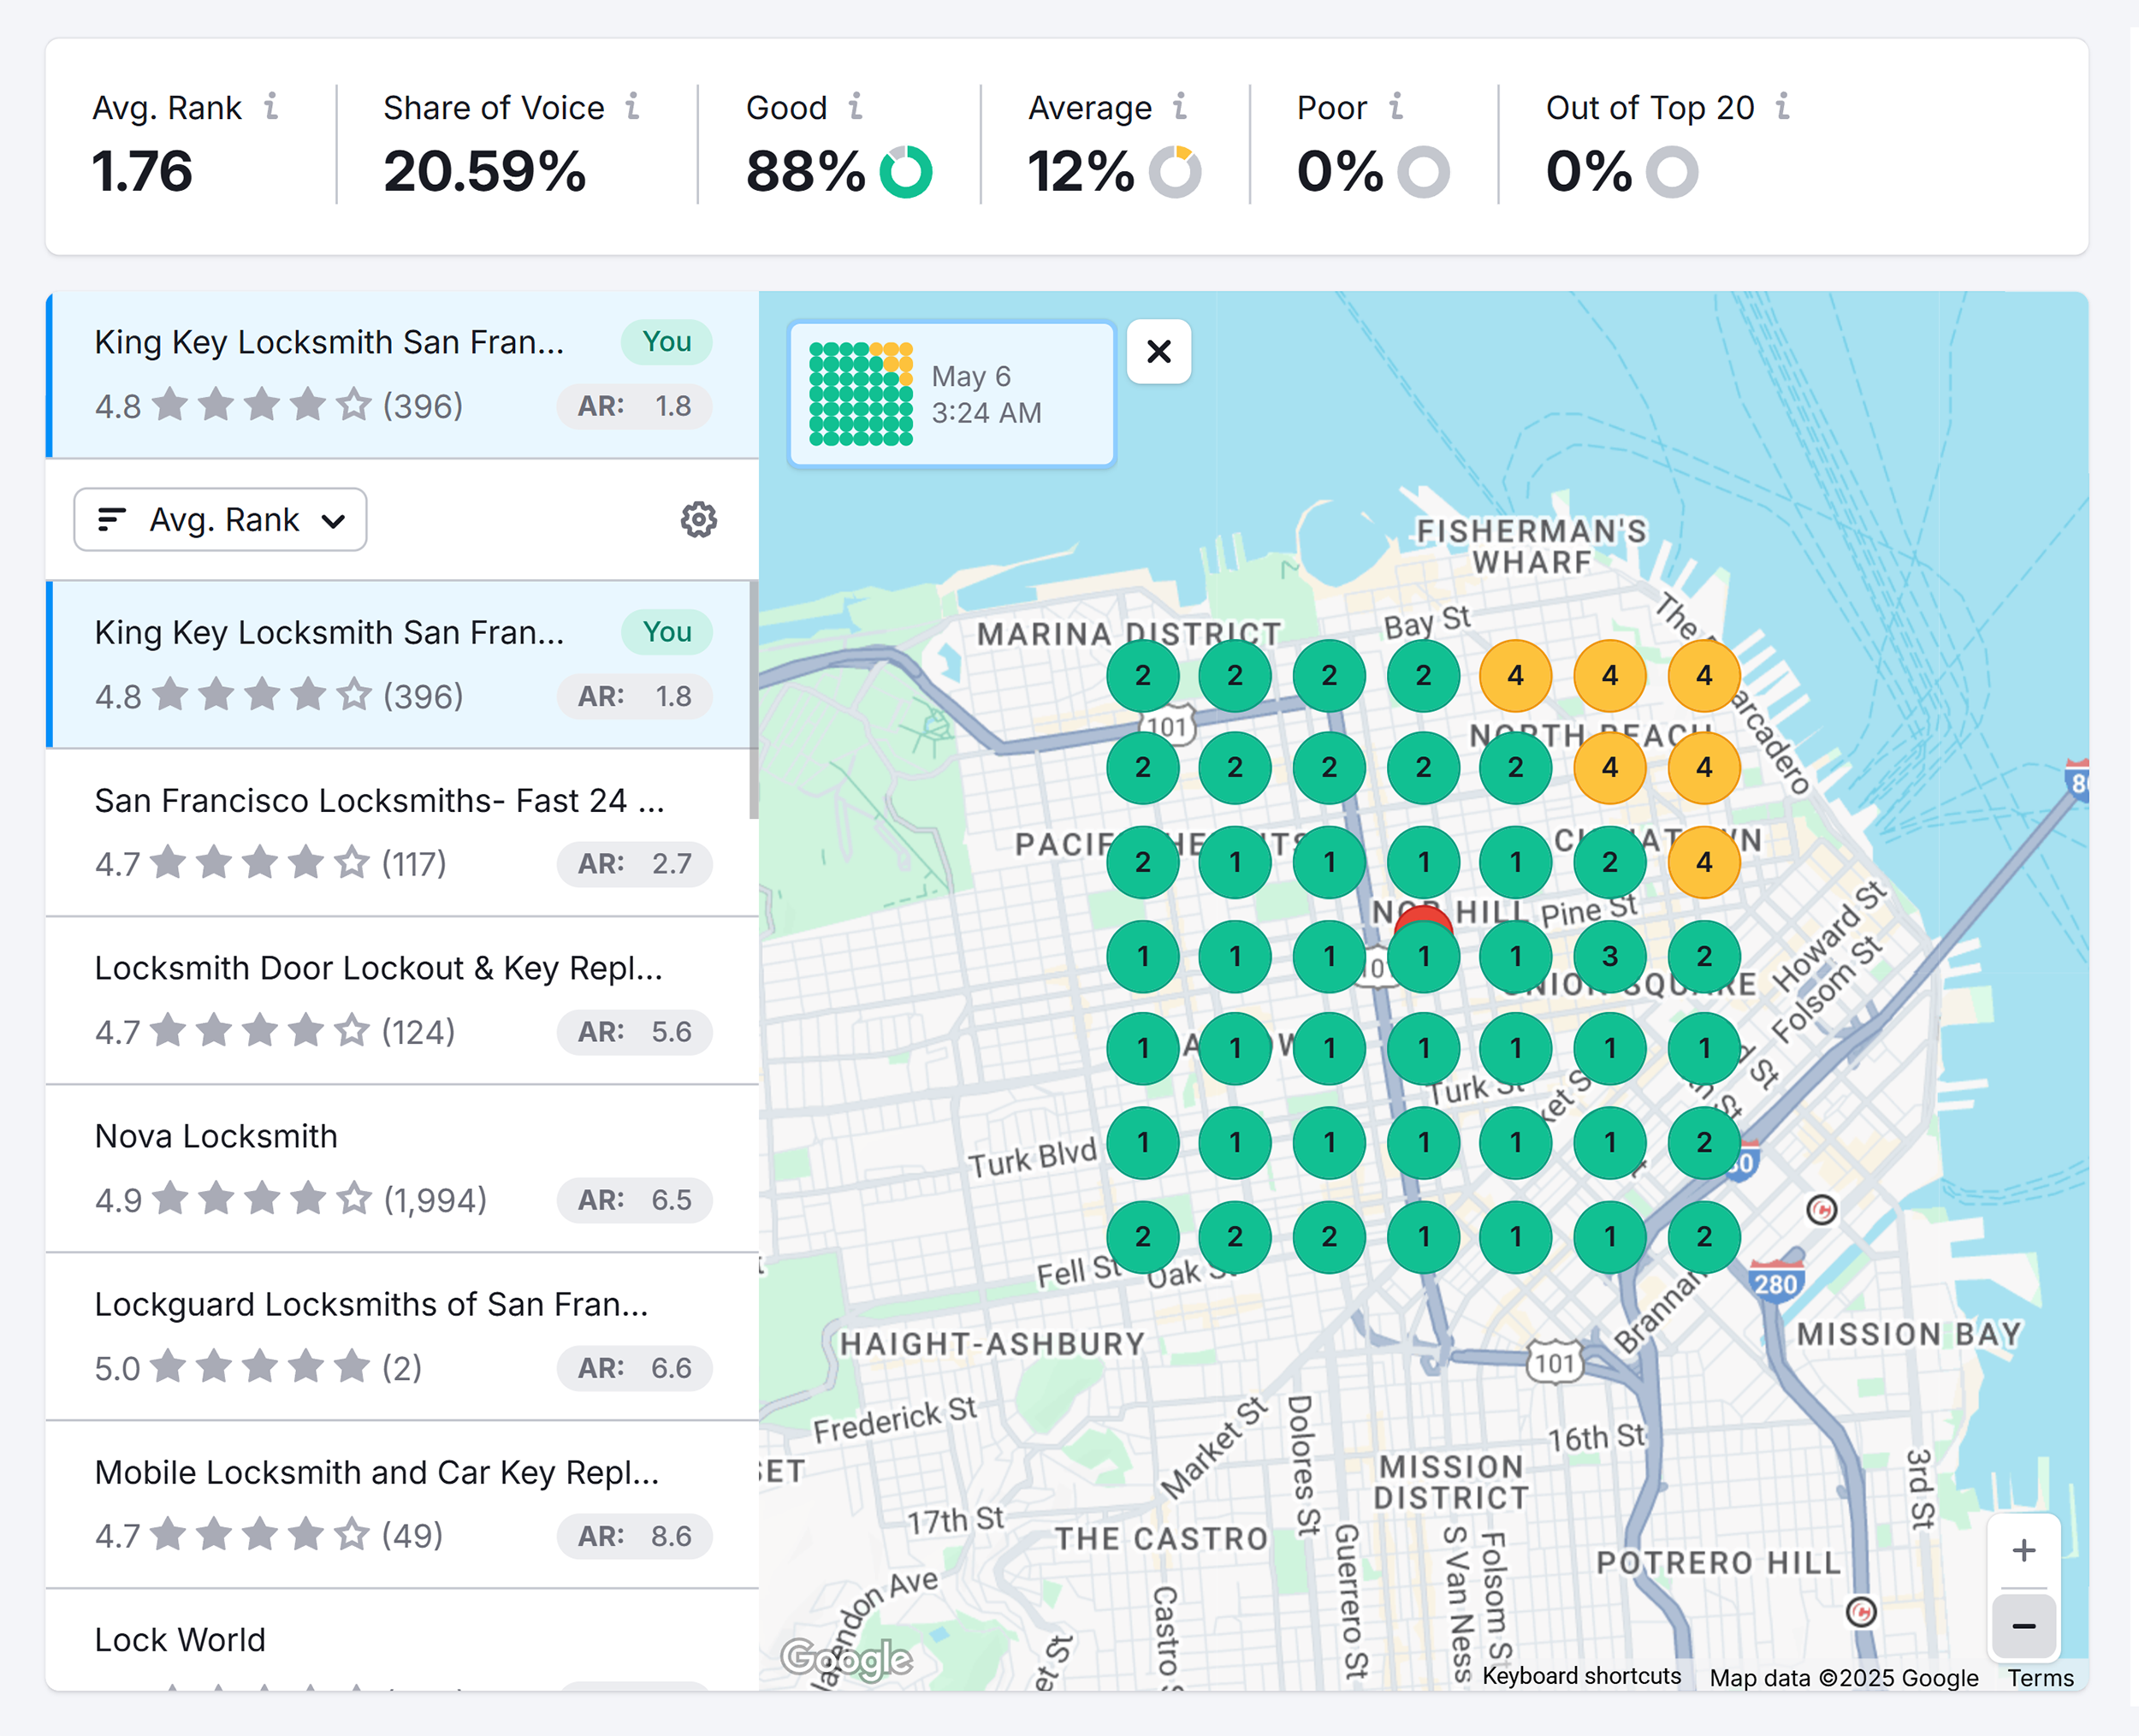2139x1736 pixels.
Task: Open Keyboard shortcuts
Action: [1581, 1676]
